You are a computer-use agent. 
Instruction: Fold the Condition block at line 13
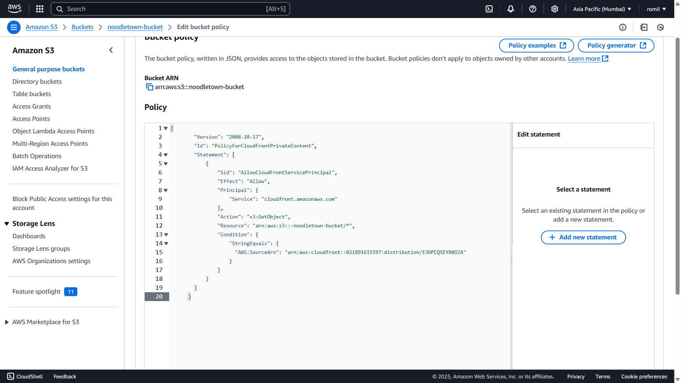(x=166, y=235)
